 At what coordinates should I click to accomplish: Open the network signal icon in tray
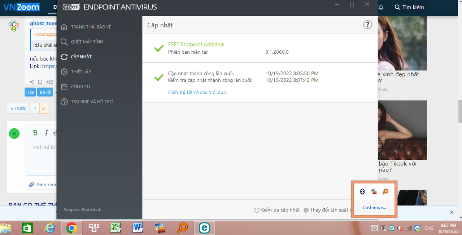click(x=409, y=228)
